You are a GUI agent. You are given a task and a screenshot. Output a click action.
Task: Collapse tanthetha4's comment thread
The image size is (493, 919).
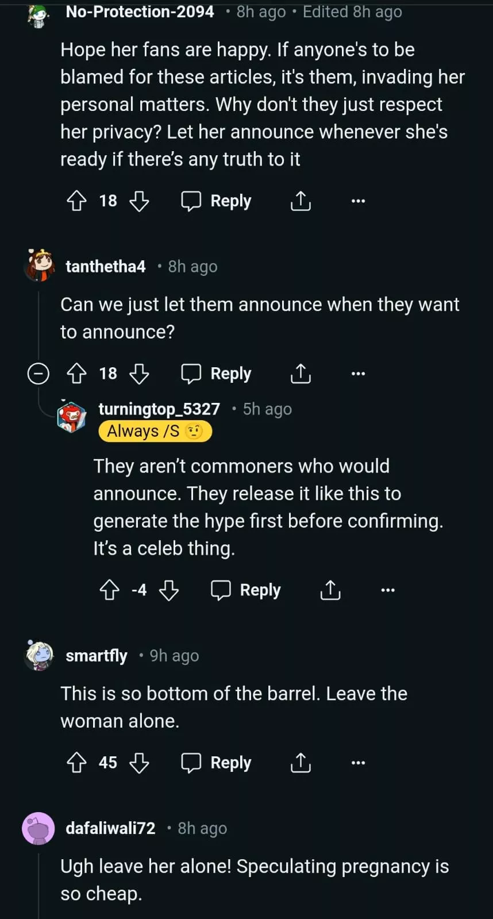tap(38, 374)
